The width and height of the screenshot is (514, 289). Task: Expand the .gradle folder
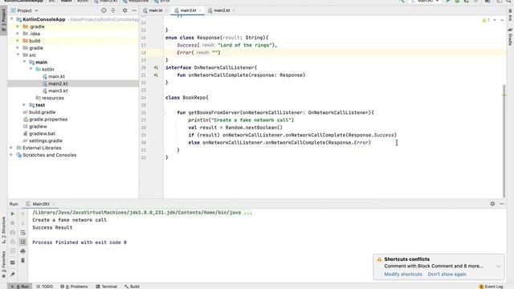[18, 26]
